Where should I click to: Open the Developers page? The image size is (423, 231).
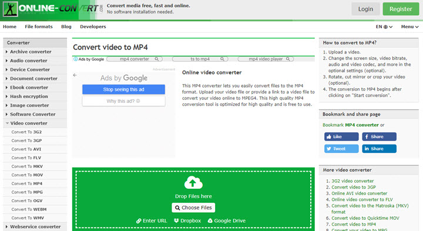[93, 26]
